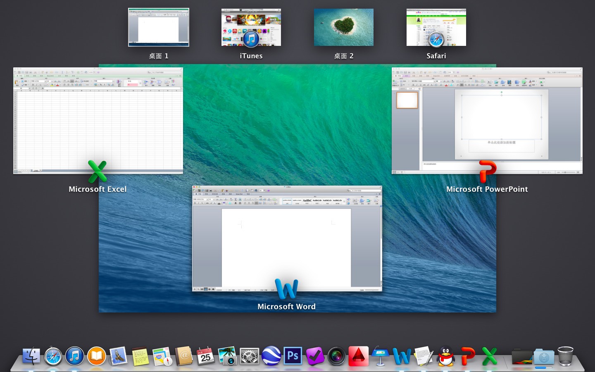
Task: Select the Microsoft PowerPoint window preview
Action: tap(487, 121)
